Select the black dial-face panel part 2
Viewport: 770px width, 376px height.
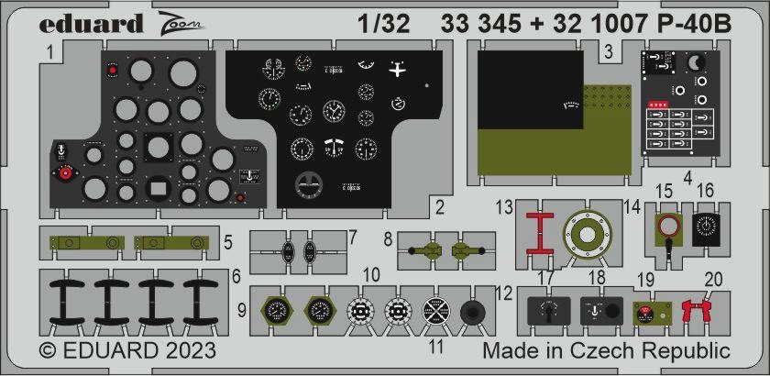334,128
